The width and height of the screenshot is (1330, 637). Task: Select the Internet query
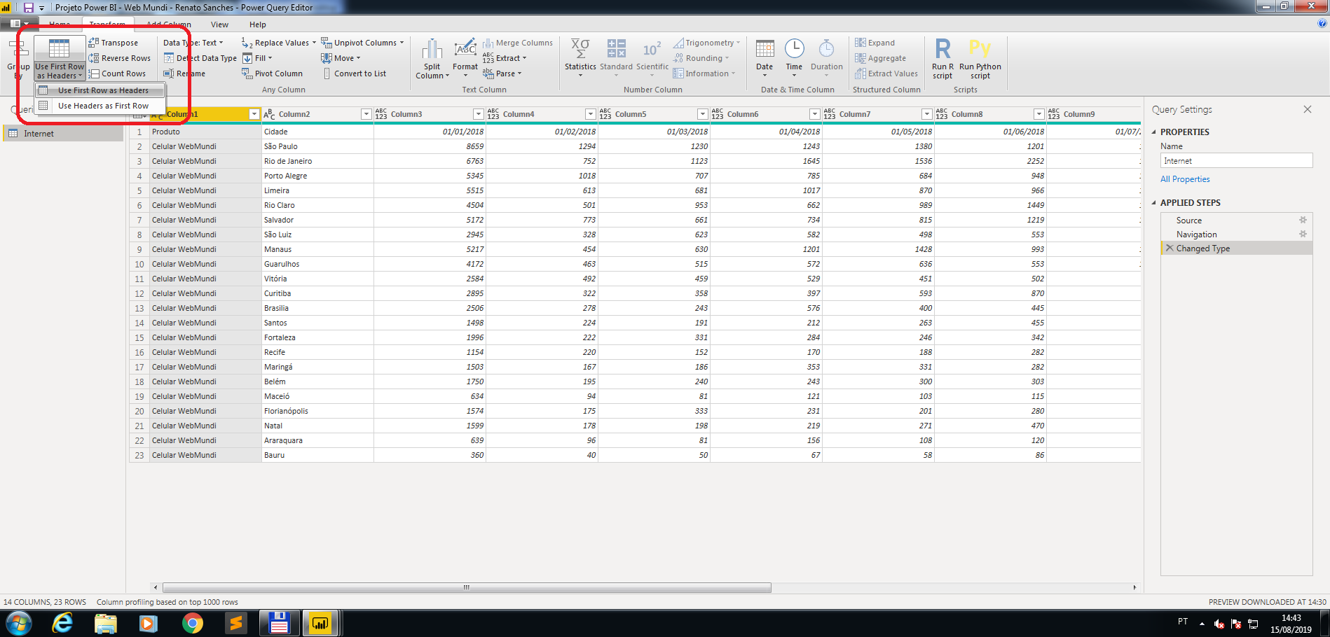click(63, 133)
